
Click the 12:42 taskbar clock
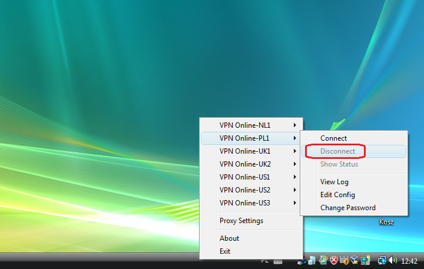[409, 261]
